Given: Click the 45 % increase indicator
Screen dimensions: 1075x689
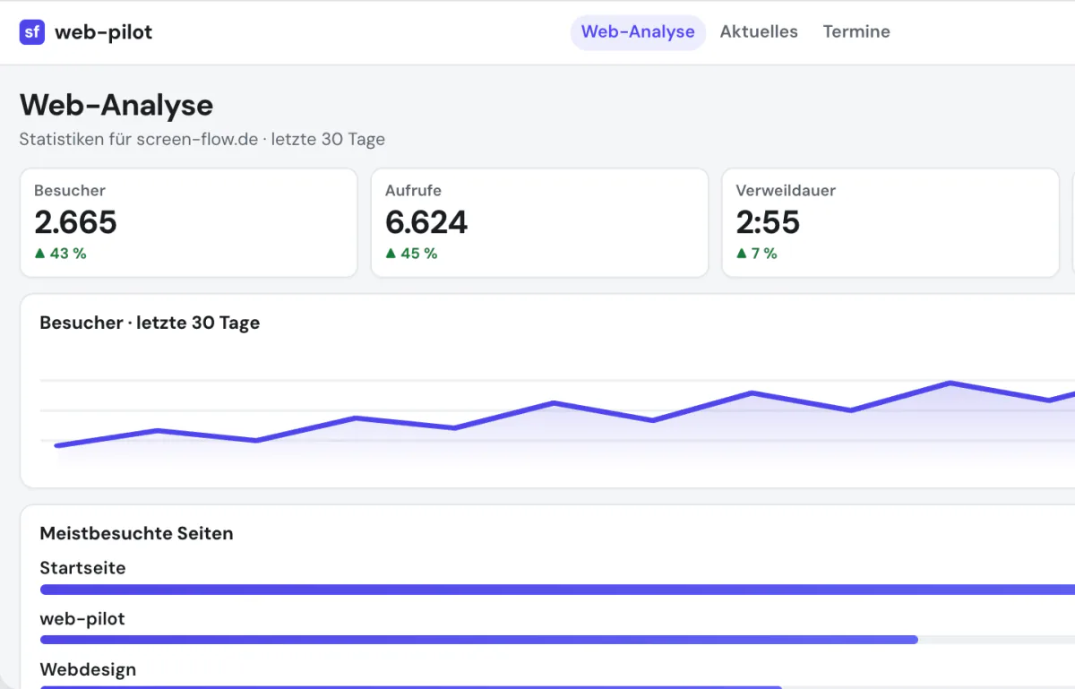Looking at the screenshot, I should [x=411, y=254].
